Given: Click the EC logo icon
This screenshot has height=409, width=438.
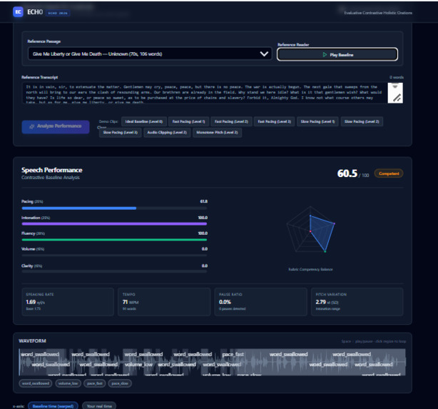Looking at the screenshot, I should [18, 12].
